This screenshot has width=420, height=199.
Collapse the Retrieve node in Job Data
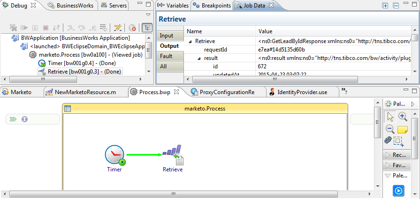pos(191,41)
